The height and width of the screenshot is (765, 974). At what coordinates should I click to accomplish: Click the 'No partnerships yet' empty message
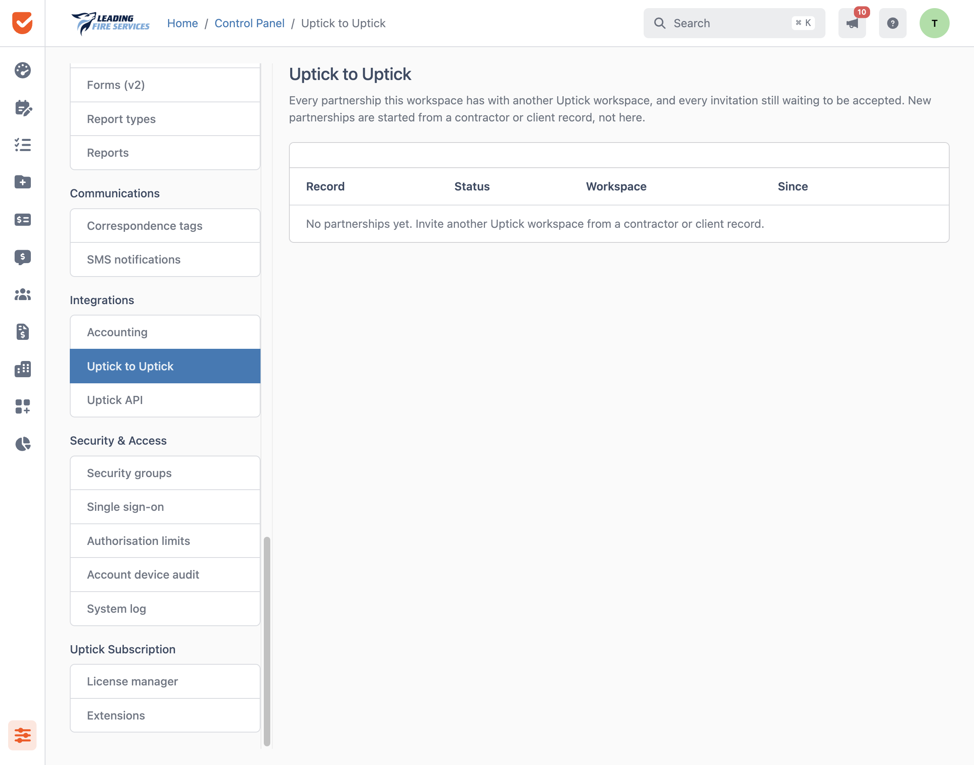pyautogui.click(x=535, y=224)
